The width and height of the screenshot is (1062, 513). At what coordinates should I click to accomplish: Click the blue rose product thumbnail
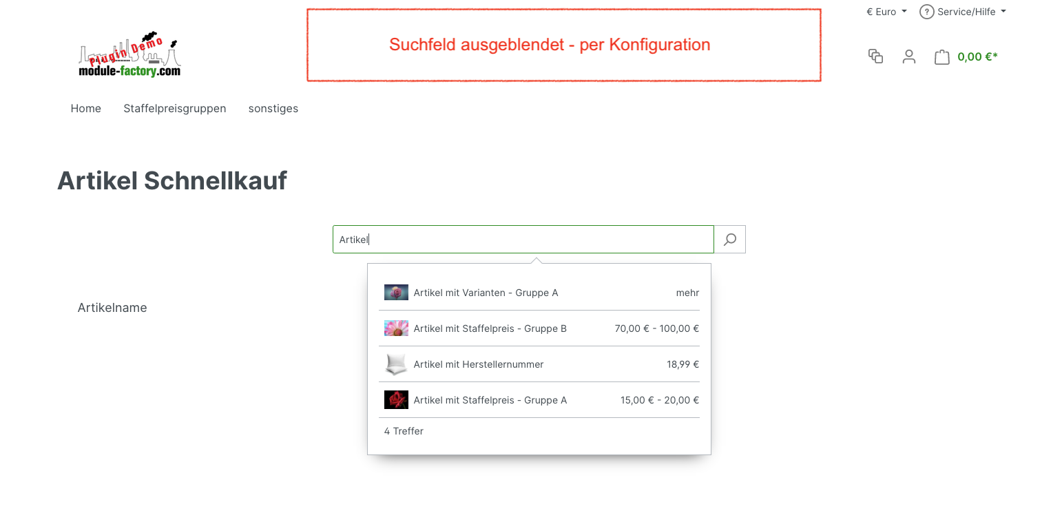[x=396, y=293]
